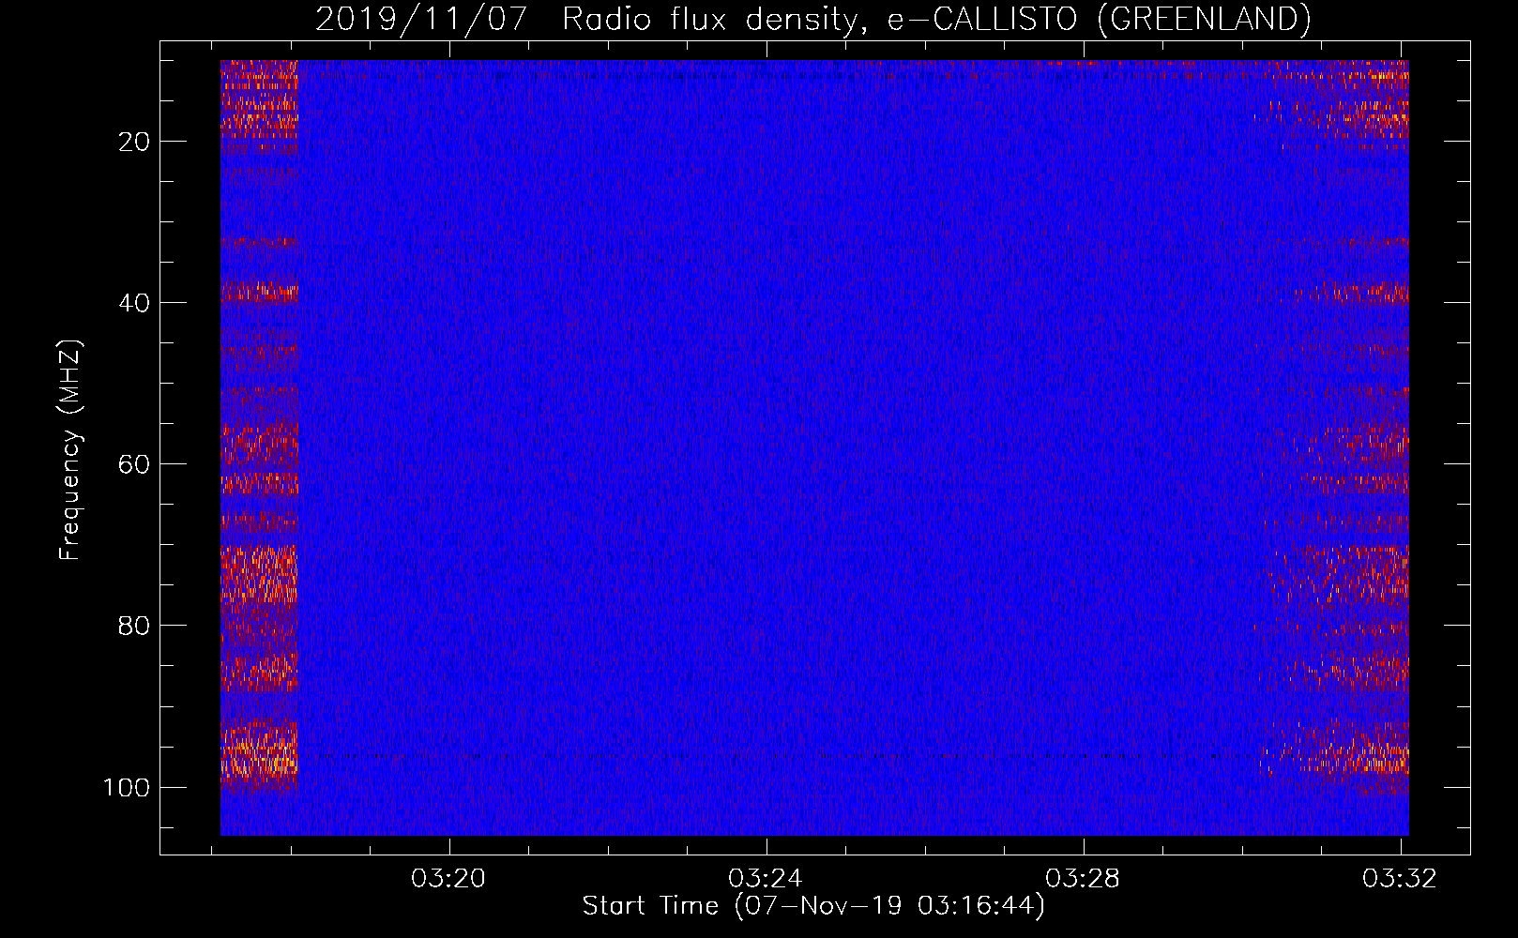Click the '60' frequency tick label
The height and width of the screenshot is (938, 1518).
click(133, 464)
